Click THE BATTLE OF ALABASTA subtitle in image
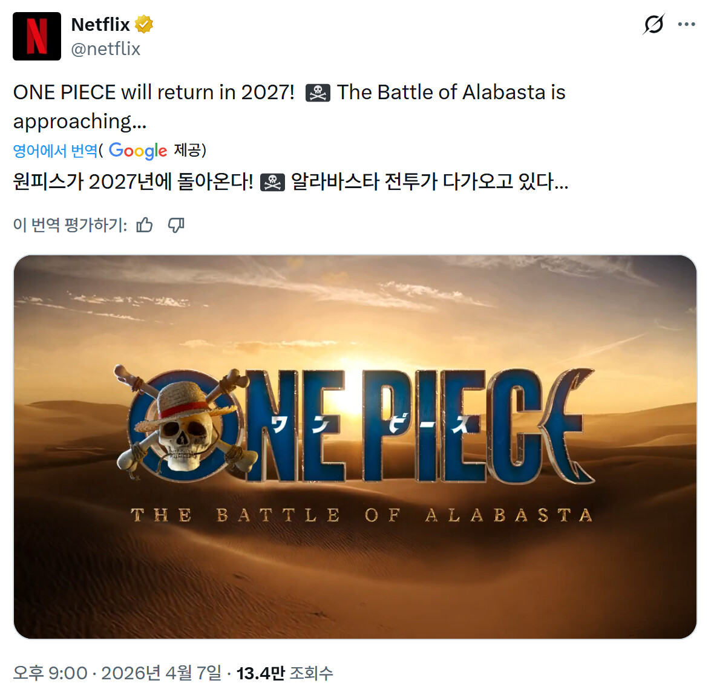 [x=361, y=515]
